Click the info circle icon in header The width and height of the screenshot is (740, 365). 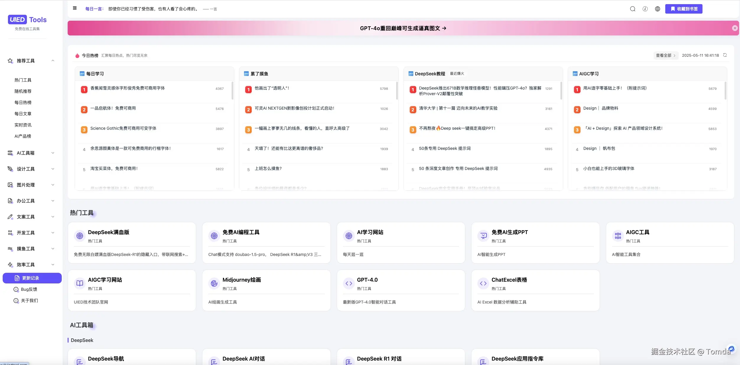point(645,9)
